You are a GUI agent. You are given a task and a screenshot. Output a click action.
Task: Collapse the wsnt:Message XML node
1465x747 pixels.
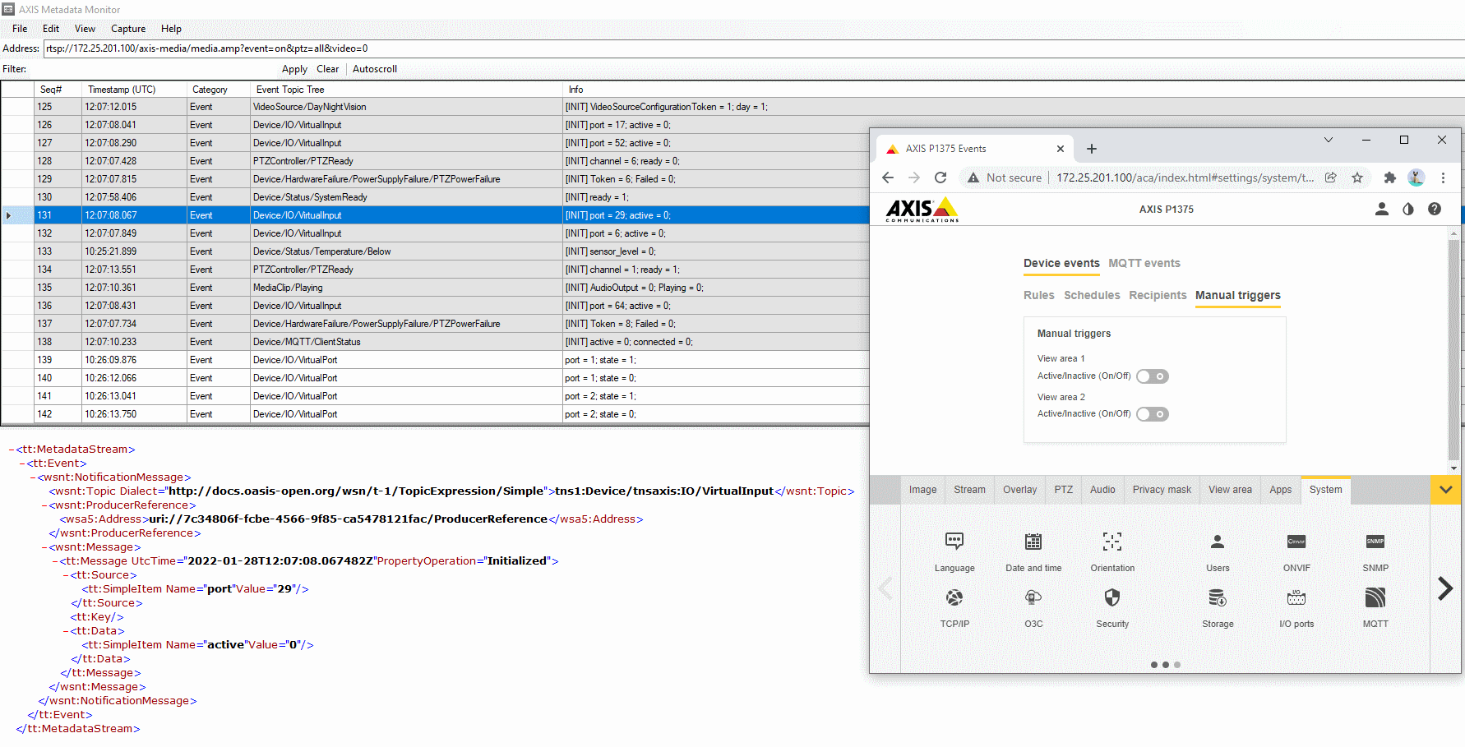click(x=44, y=547)
